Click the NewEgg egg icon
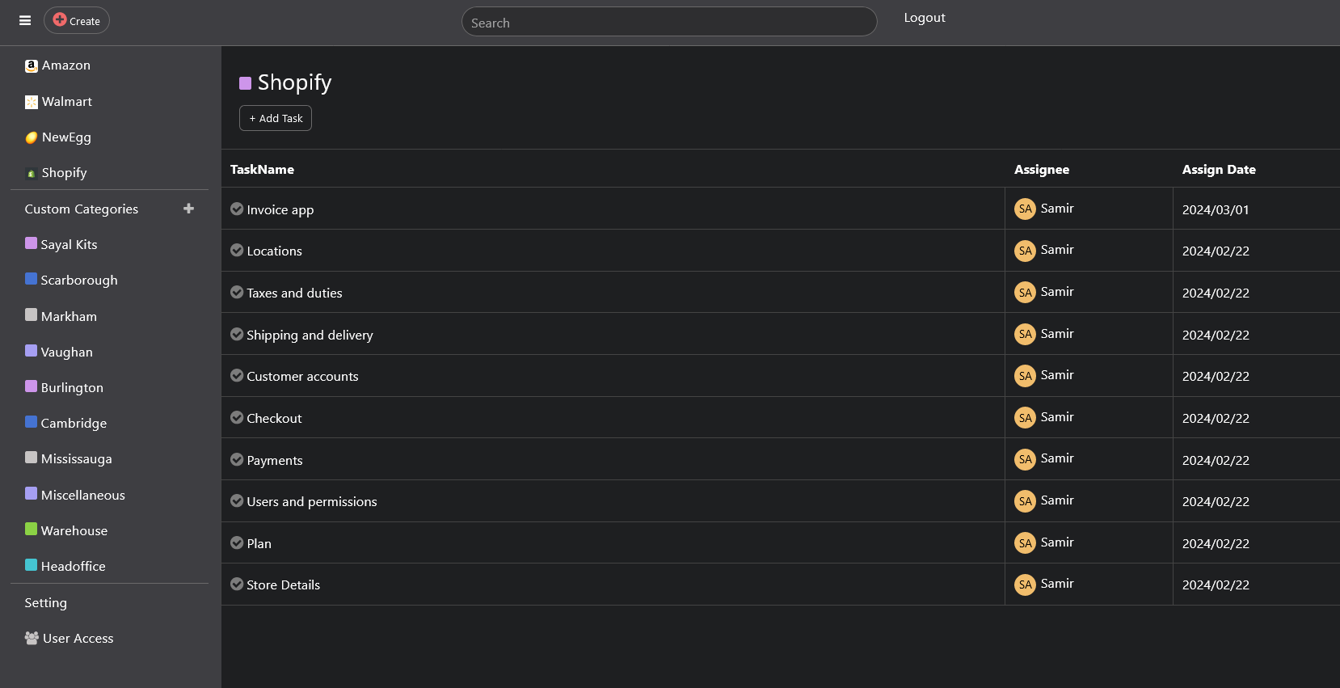1340x688 pixels. [31, 137]
